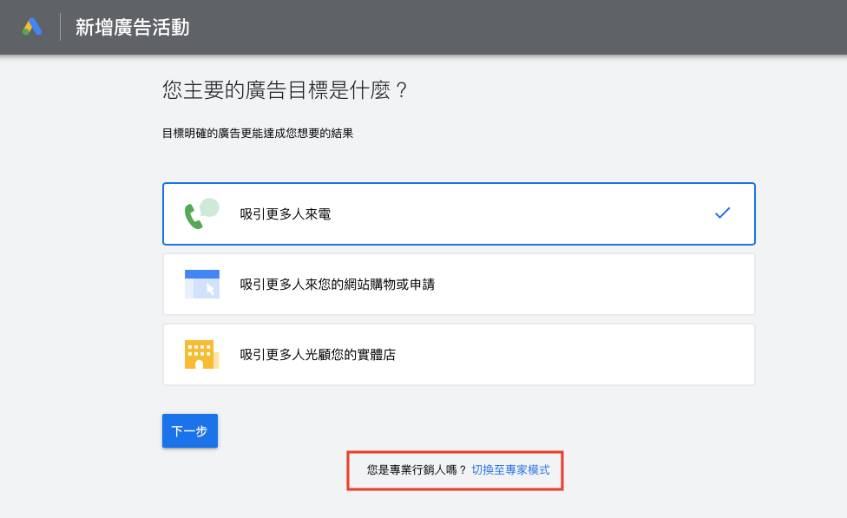Pick the 吸引更多人光顧您的實體店 goal
The image size is (847, 518).
click(x=318, y=355)
